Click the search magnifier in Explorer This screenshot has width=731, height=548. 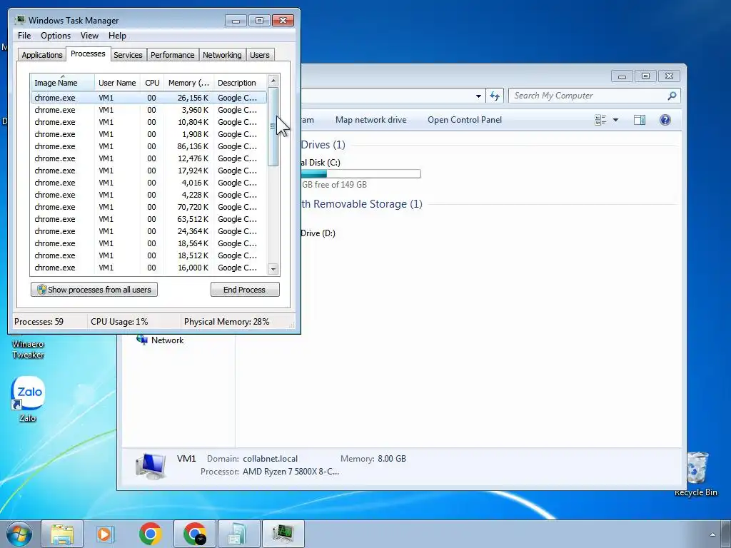click(672, 96)
